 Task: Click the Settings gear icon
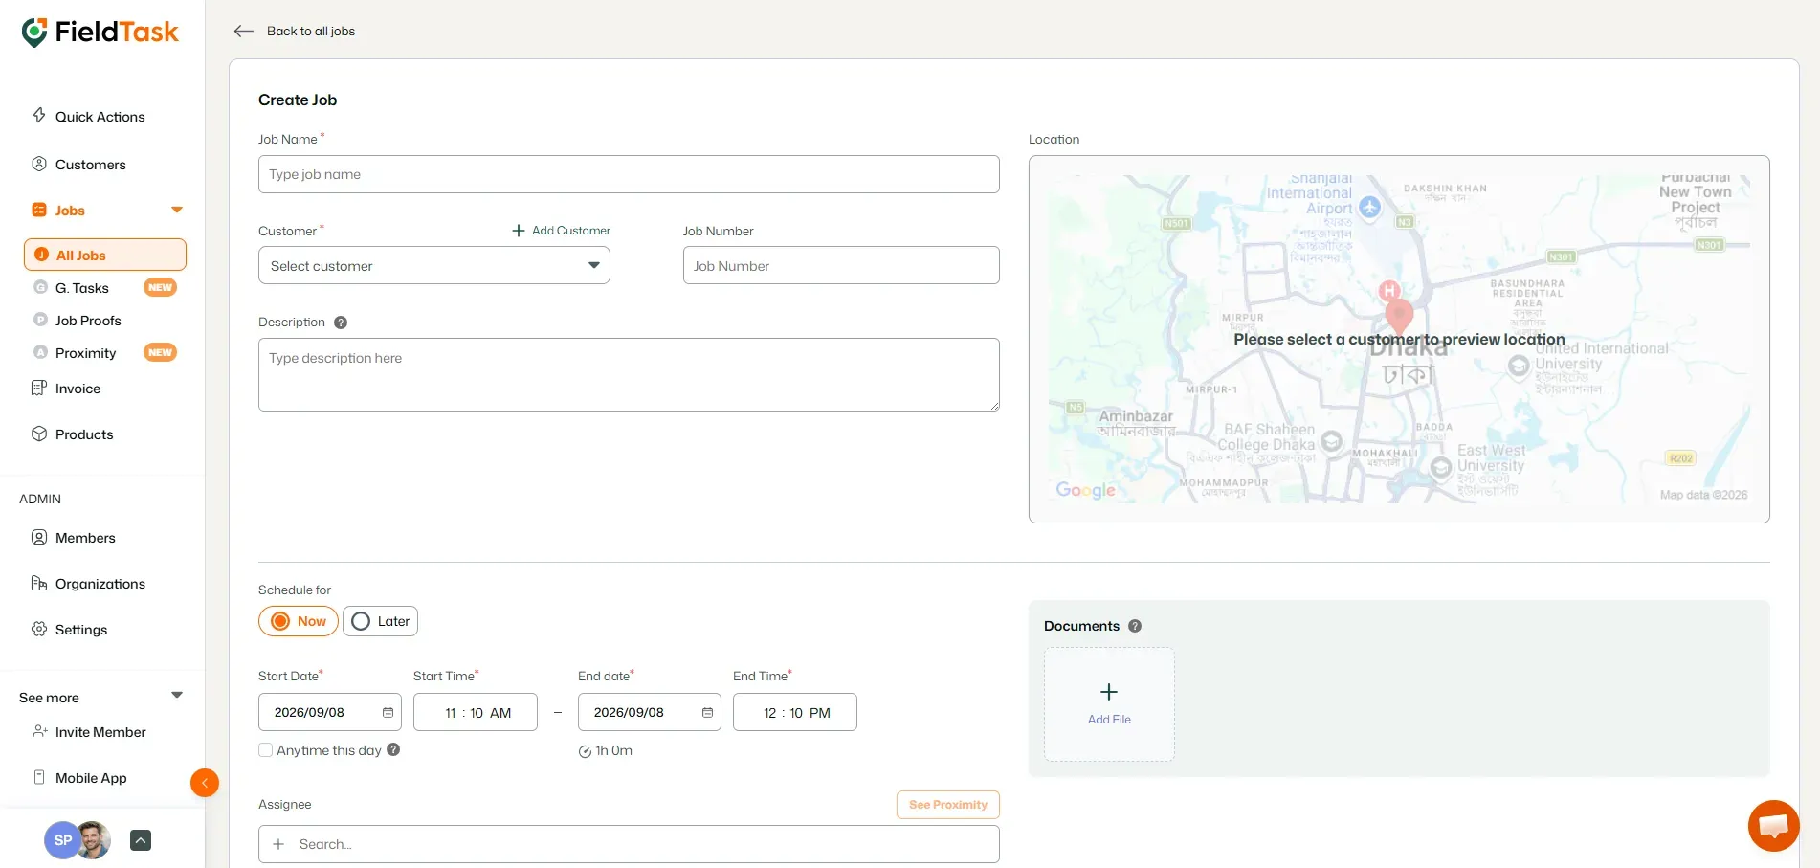pyautogui.click(x=39, y=630)
